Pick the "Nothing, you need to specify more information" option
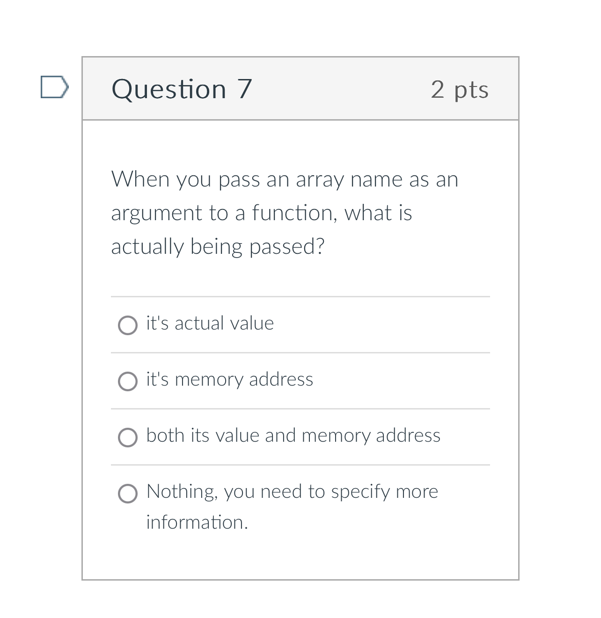Screen dimensions: 601x618 [x=127, y=493]
